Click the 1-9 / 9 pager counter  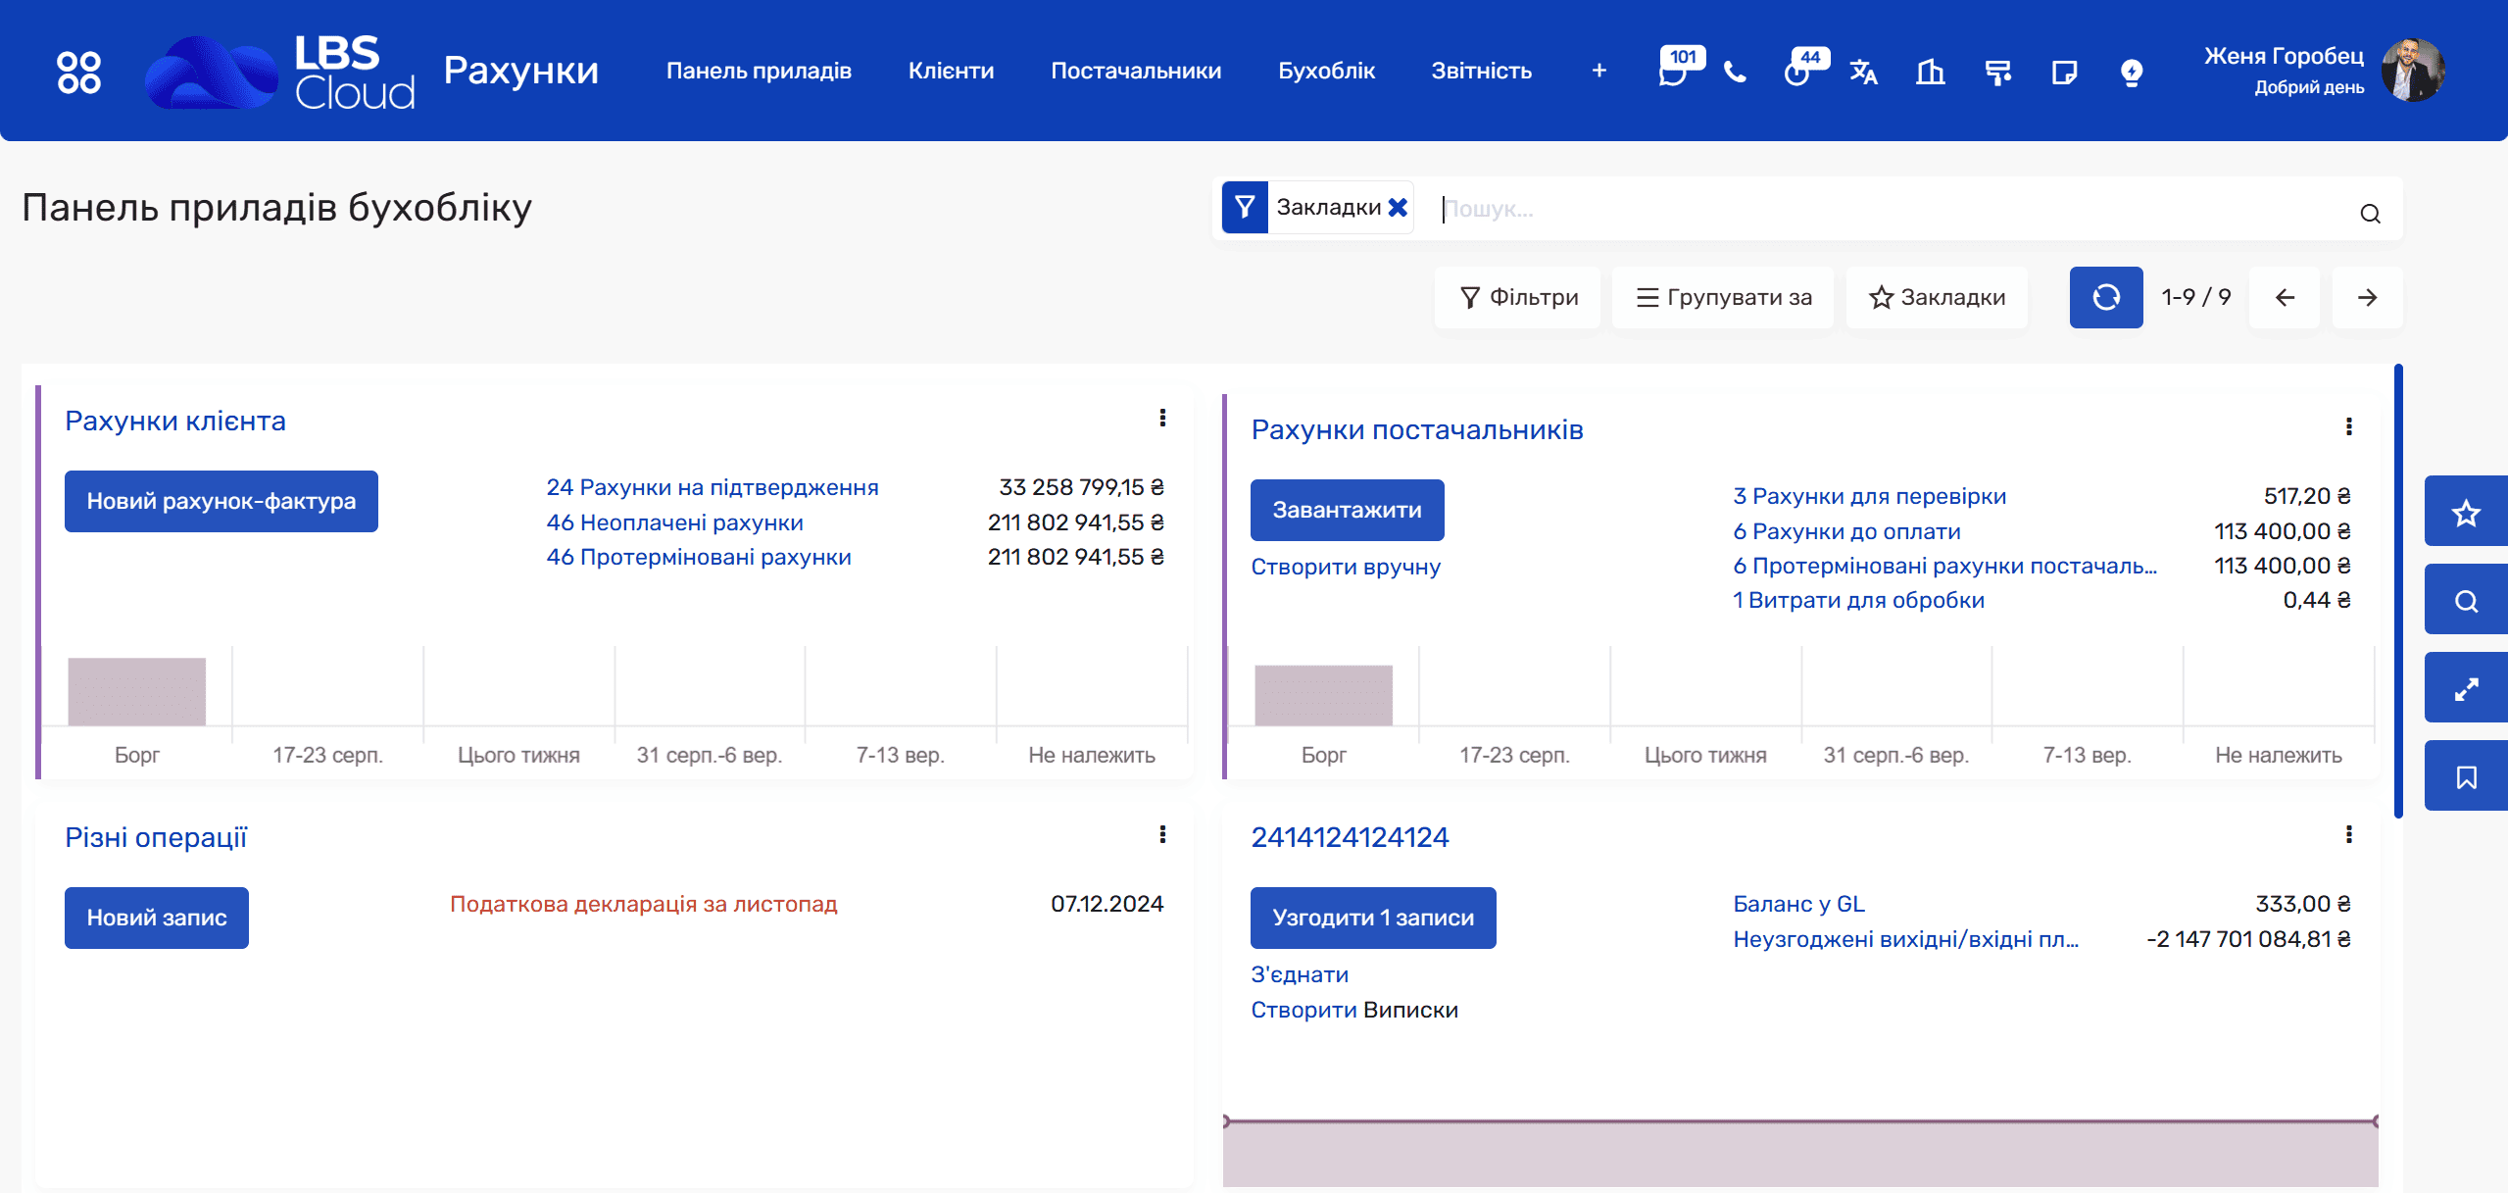tap(2196, 297)
